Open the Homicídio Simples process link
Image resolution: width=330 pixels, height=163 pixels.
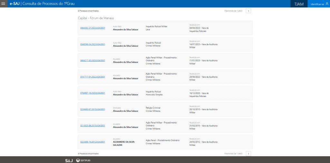(x=92, y=93)
